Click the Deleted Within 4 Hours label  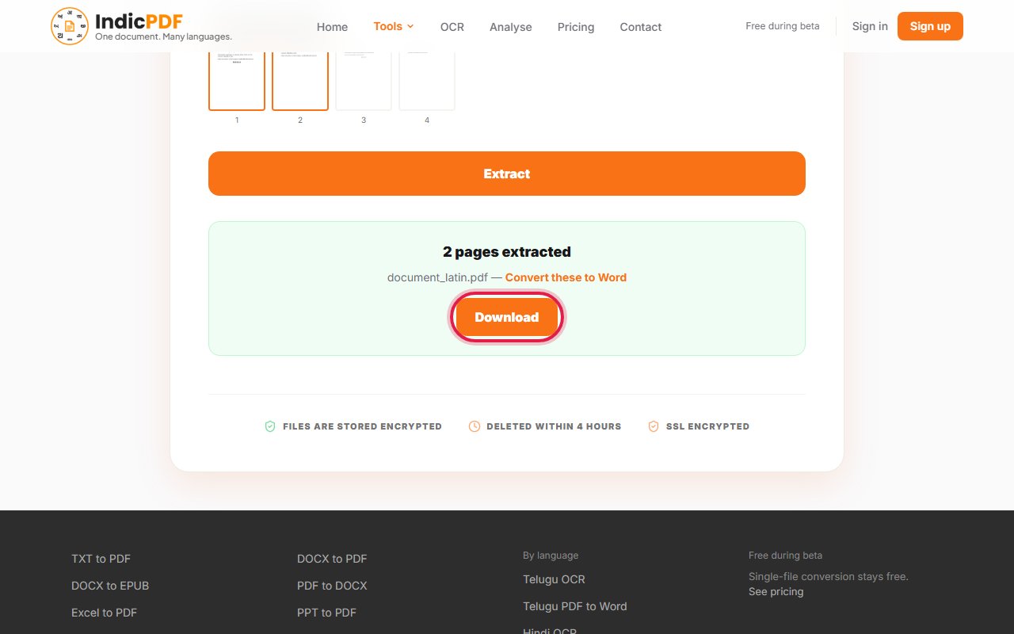[x=554, y=426]
